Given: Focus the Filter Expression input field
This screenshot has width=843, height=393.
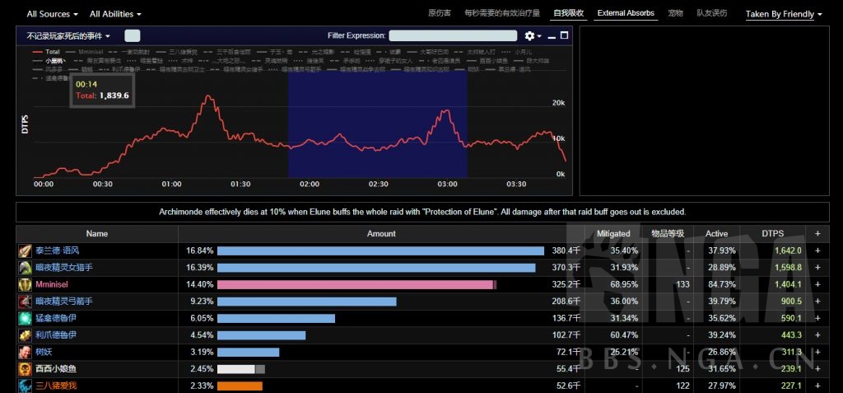Looking at the screenshot, I should (454, 36).
